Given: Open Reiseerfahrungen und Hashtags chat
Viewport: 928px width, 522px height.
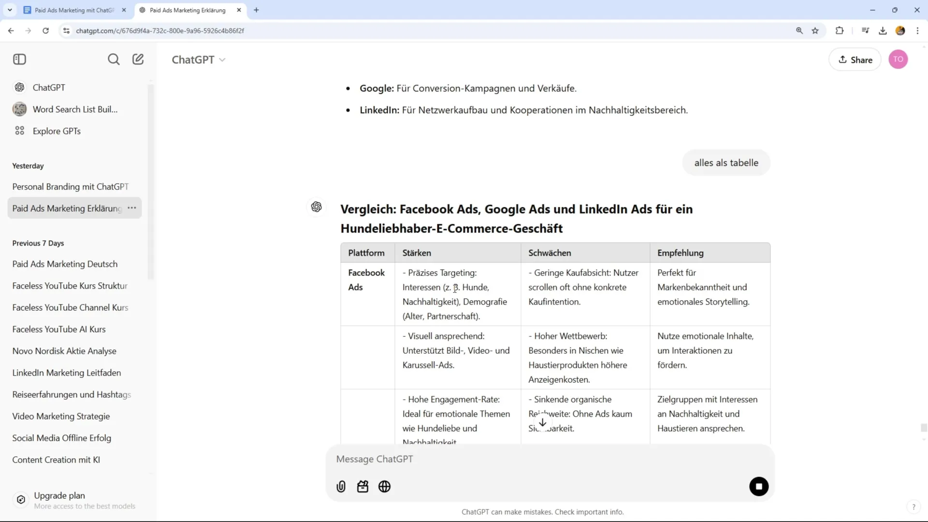Looking at the screenshot, I should coord(75,394).
